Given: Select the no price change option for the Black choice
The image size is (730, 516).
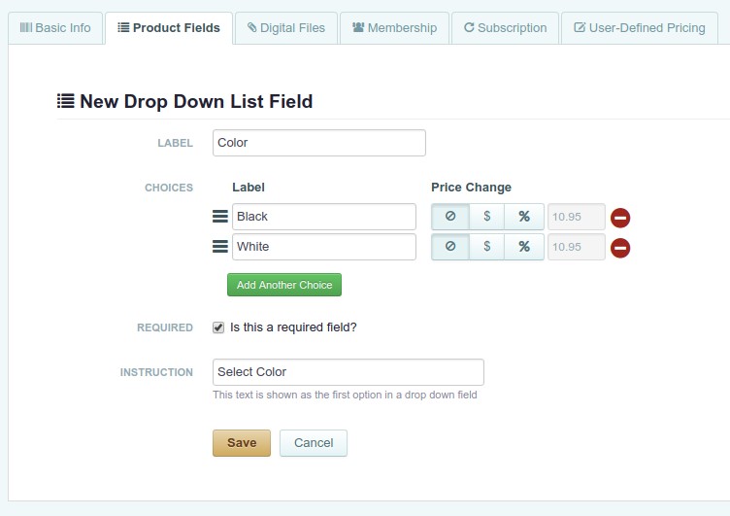Looking at the screenshot, I should pos(450,217).
